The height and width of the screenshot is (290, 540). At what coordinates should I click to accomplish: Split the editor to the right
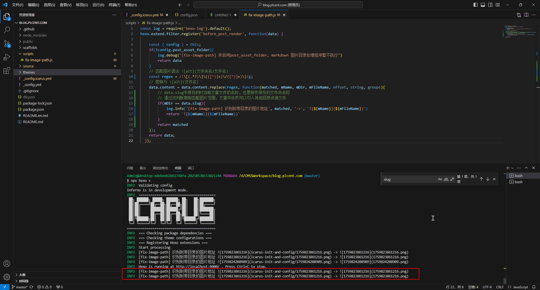pyautogui.click(x=526, y=15)
